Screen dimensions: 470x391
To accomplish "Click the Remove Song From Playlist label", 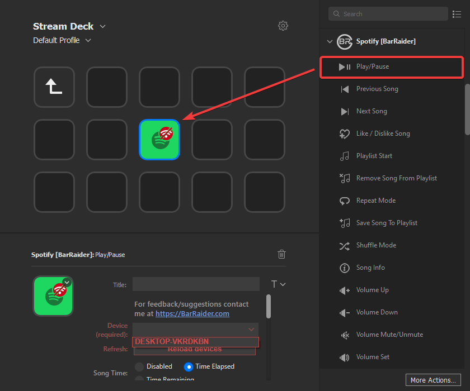I will coord(397,178).
